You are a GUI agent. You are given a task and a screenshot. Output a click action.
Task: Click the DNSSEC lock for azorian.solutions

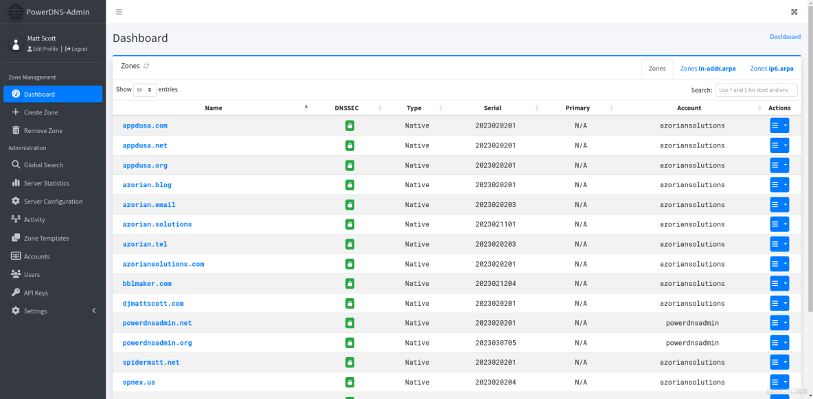click(x=350, y=224)
